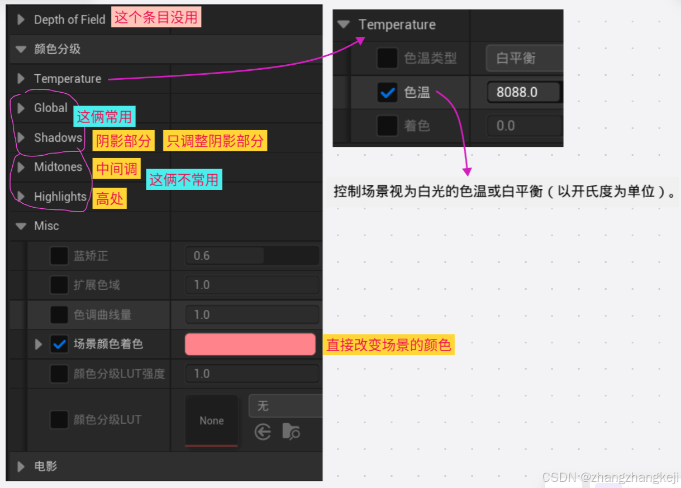Click the use-selected-asset arrow icon below LUT slot

[x=263, y=432]
